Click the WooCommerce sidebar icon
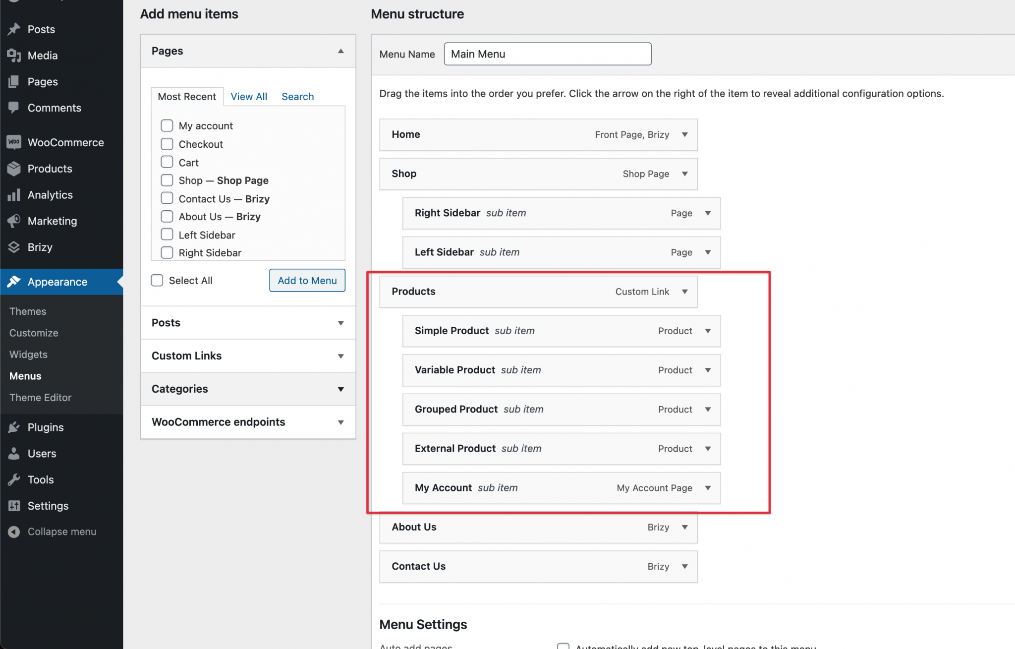This screenshot has width=1015, height=649. [14, 142]
